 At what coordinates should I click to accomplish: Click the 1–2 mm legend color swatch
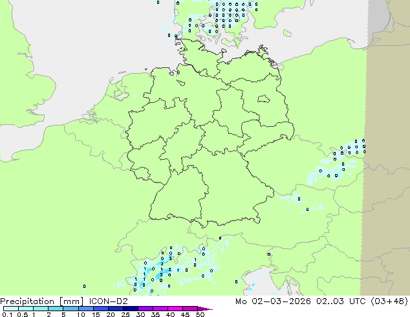pos(41,309)
